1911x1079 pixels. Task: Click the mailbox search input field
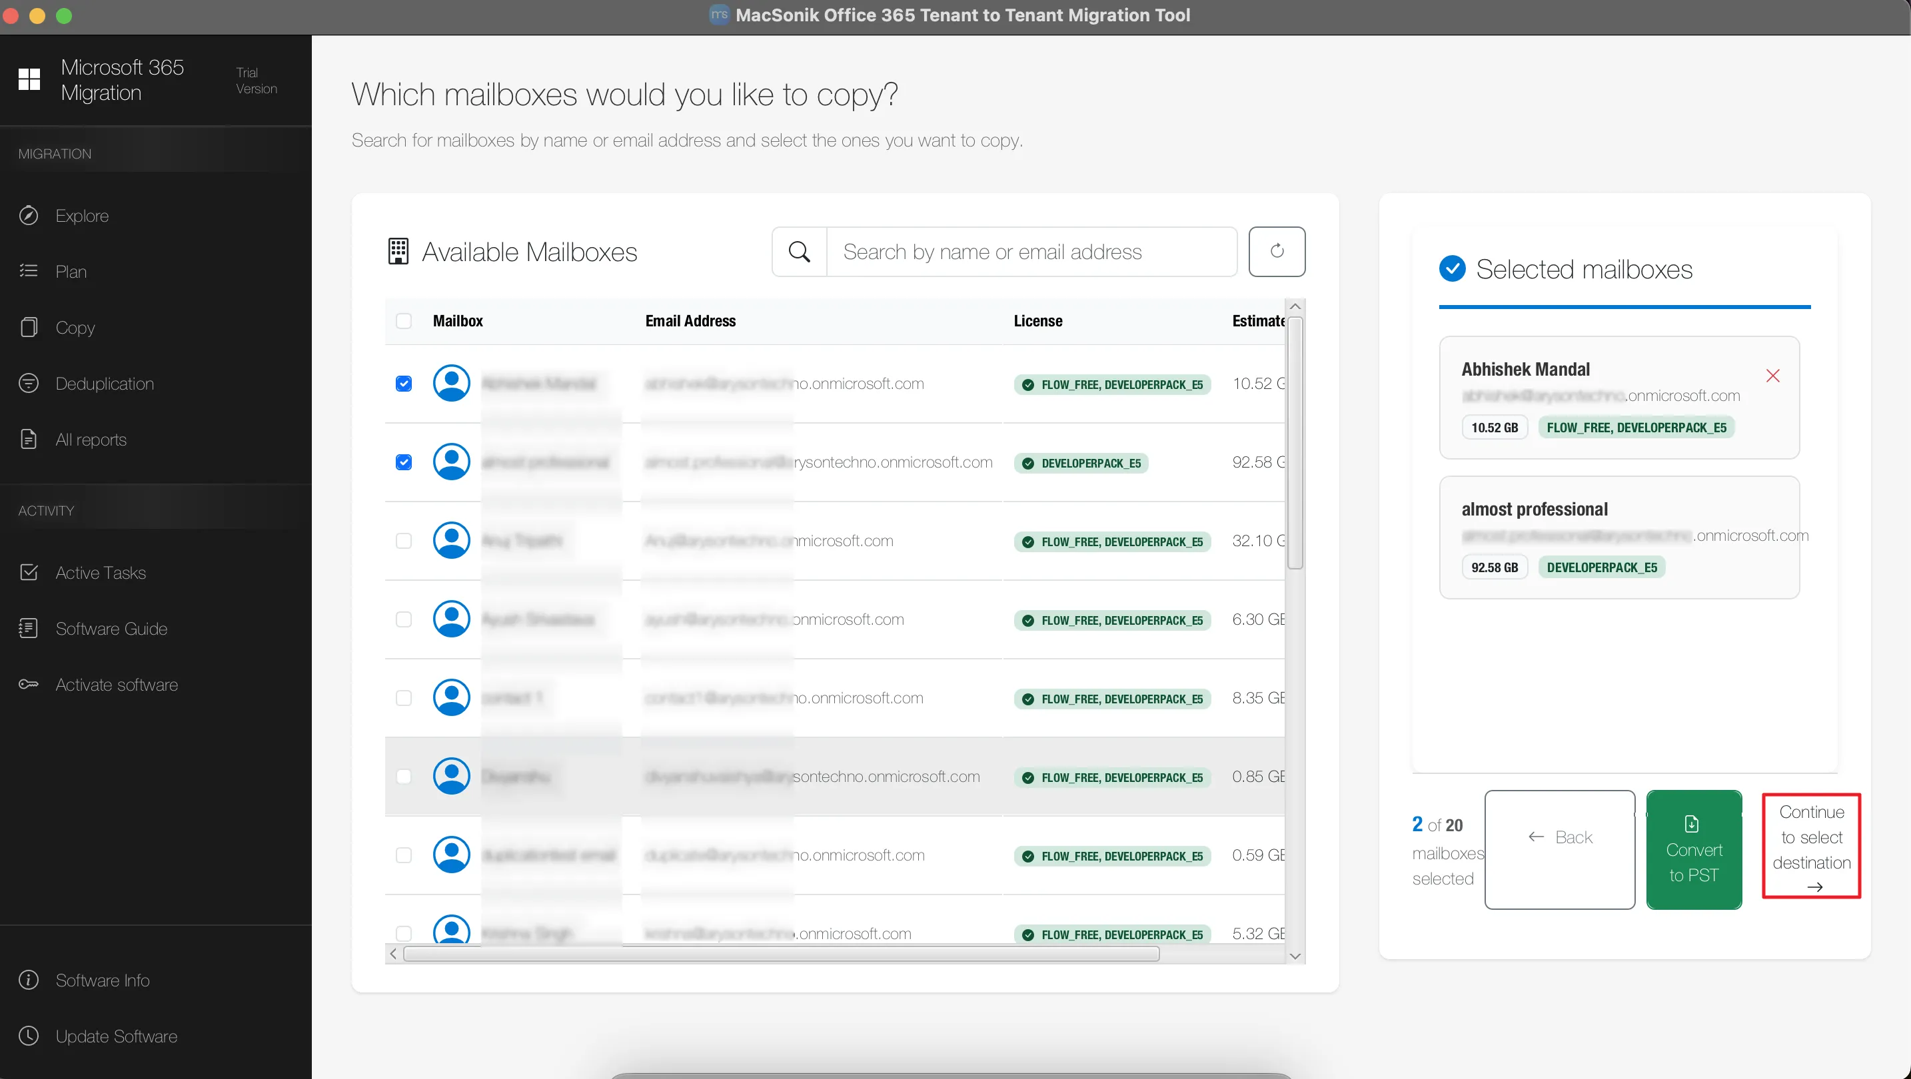(1031, 252)
